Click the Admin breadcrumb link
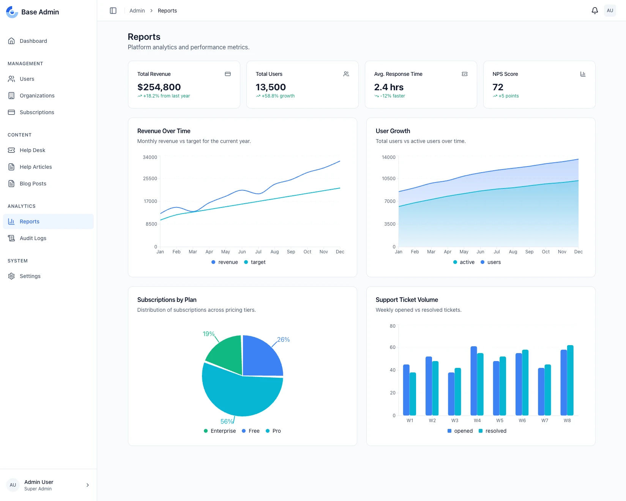Screen dimensions: 626x501 (x=137, y=11)
